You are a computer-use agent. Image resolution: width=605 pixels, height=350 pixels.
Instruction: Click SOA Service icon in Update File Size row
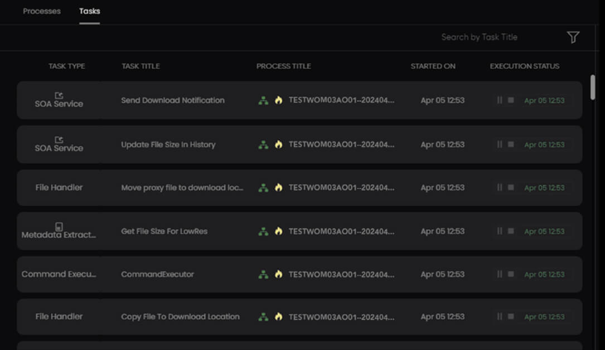point(59,139)
